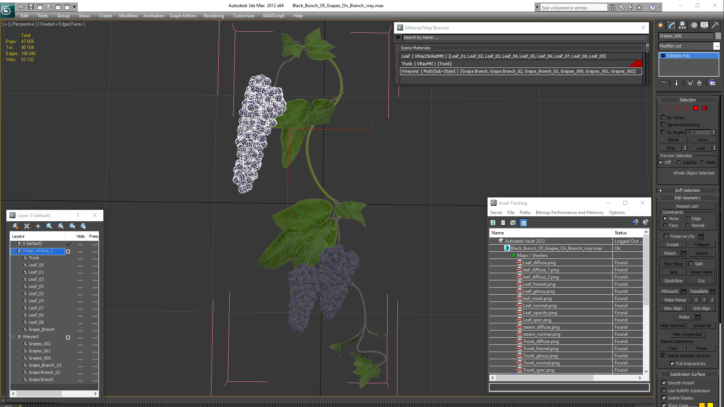
Task: Collapse the Vineyard layer tree
Action: (13, 337)
